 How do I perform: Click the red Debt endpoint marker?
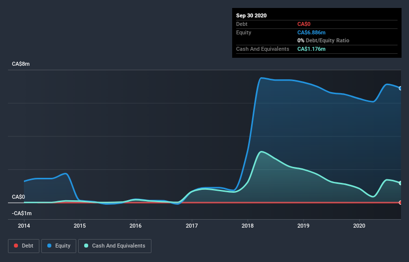pyautogui.click(x=401, y=203)
